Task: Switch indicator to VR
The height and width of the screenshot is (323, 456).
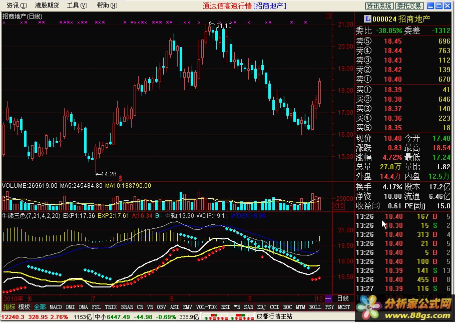Action: [150, 307]
